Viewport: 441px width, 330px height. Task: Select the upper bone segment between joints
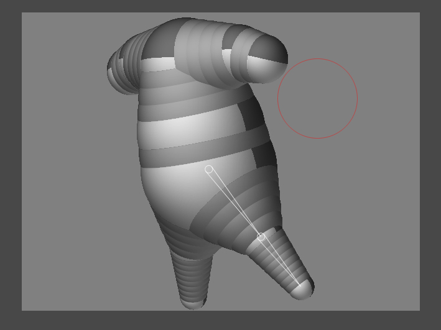tap(235, 203)
